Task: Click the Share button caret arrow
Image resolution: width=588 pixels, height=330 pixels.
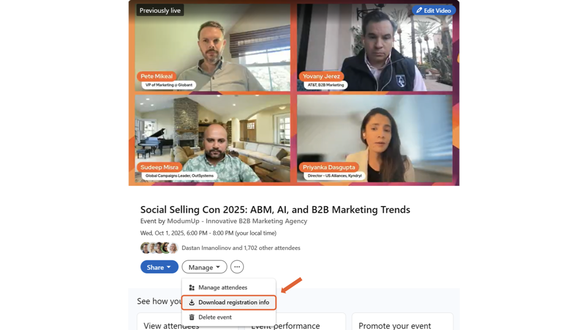Action: (169, 267)
